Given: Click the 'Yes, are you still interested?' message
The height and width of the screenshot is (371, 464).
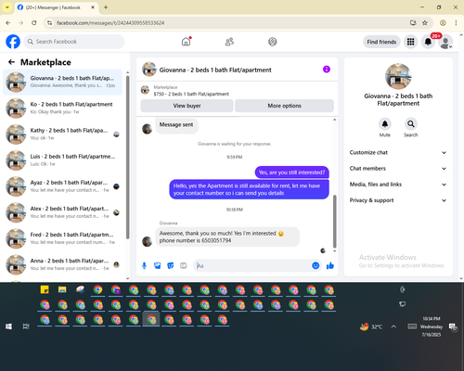Looking at the screenshot, I should pyautogui.click(x=291, y=173).
